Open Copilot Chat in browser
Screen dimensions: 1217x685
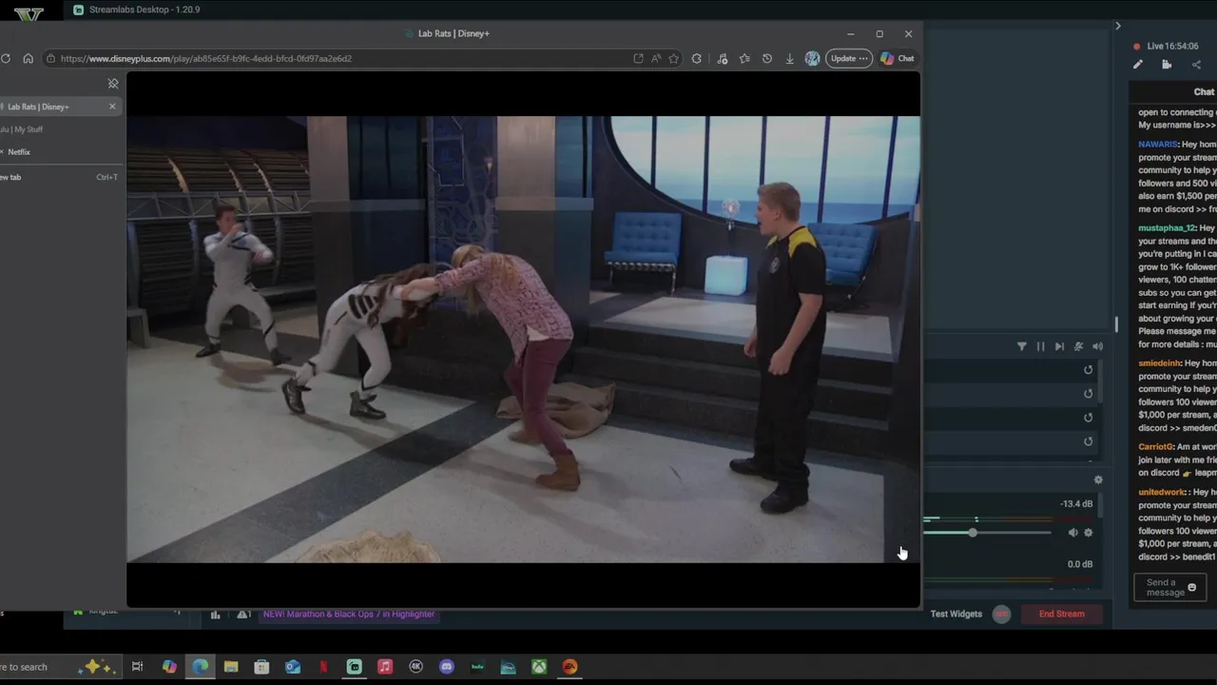pos(898,58)
